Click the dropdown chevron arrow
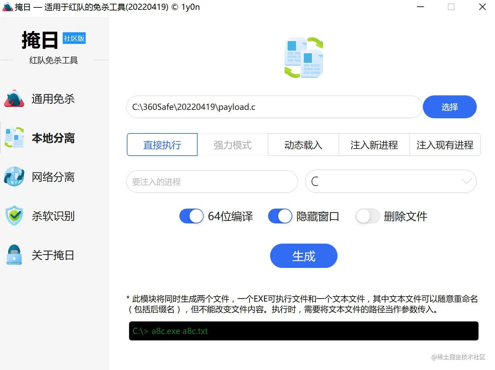495x370 pixels. pyautogui.click(x=466, y=181)
